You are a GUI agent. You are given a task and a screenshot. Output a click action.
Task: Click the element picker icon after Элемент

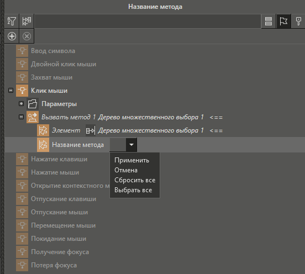point(91,130)
